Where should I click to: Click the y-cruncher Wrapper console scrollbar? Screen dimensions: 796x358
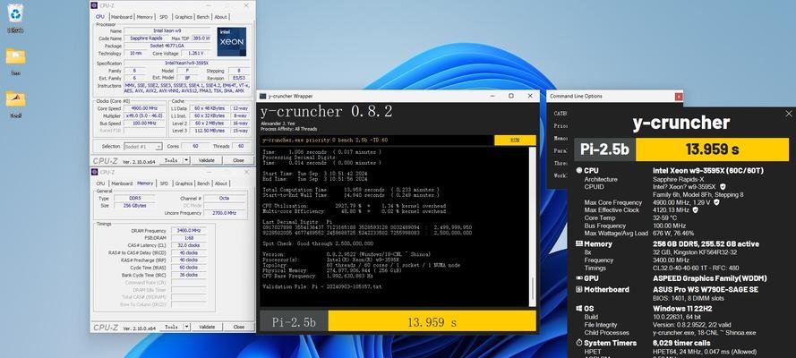pyautogui.click(x=532, y=226)
